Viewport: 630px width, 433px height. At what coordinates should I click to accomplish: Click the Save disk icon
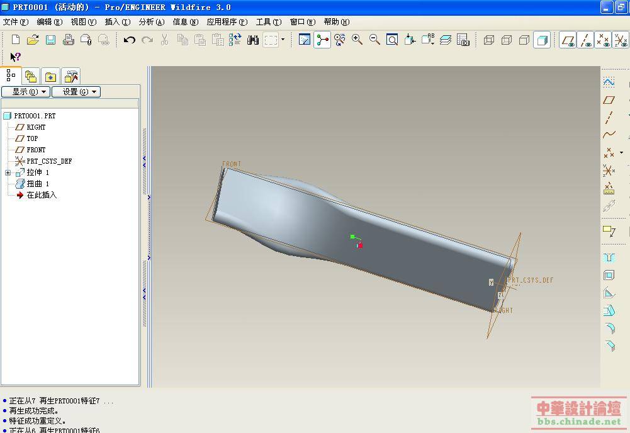50,40
